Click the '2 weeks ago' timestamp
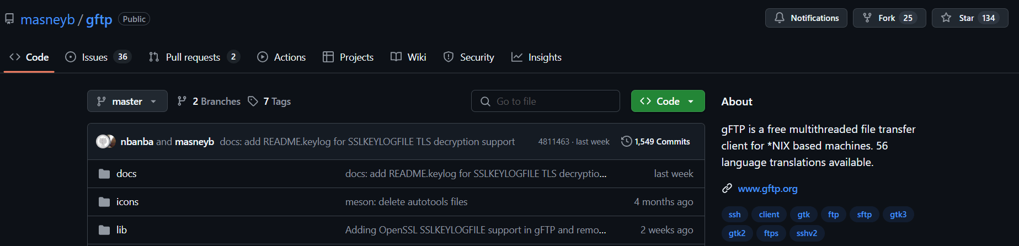Viewport: 1019px width, 246px height. pyautogui.click(x=667, y=230)
